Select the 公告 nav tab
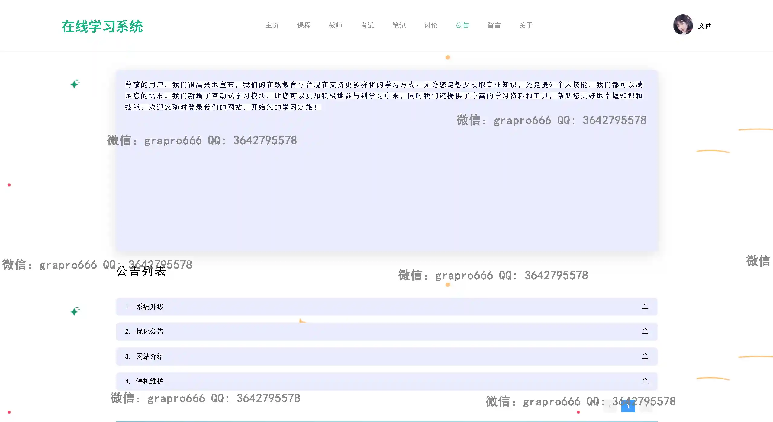773x422 pixels. (462, 25)
